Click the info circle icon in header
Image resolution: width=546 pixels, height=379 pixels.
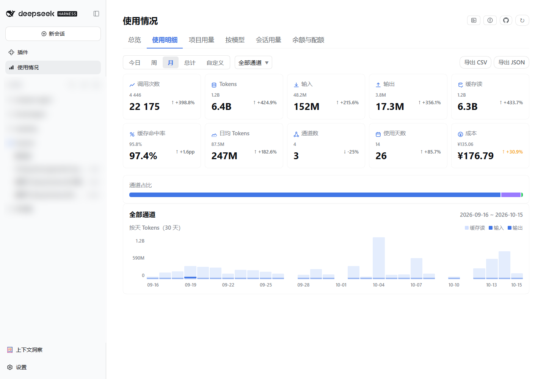click(490, 20)
